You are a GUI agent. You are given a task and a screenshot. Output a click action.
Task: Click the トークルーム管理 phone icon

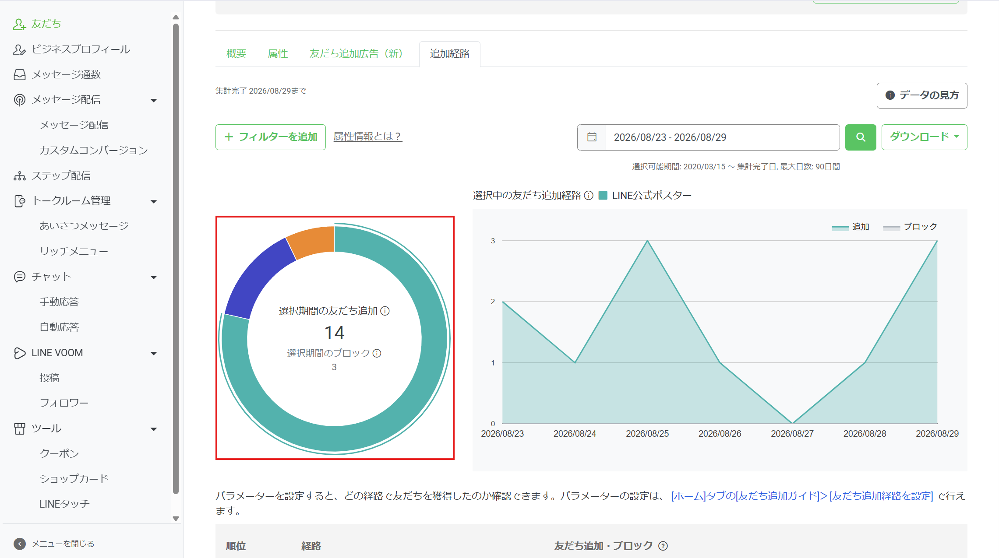(19, 201)
